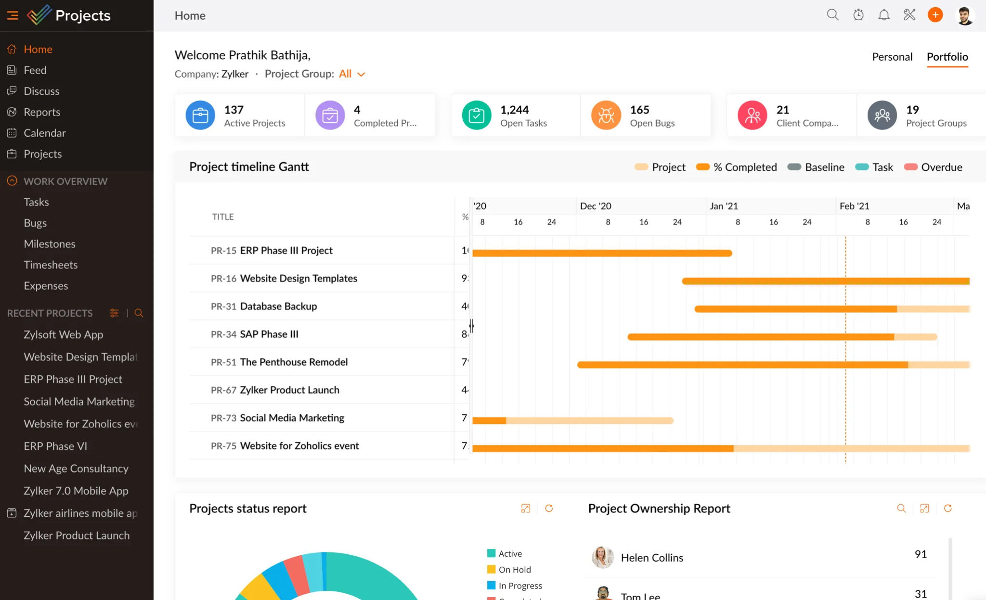Click the orange plus button to create new item
This screenshot has width=986, height=600.
(935, 15)
